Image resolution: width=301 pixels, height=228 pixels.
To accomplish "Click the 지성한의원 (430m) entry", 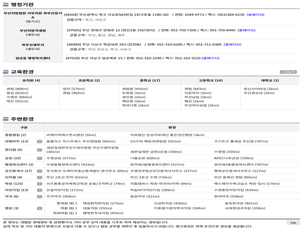I will 170,204.
